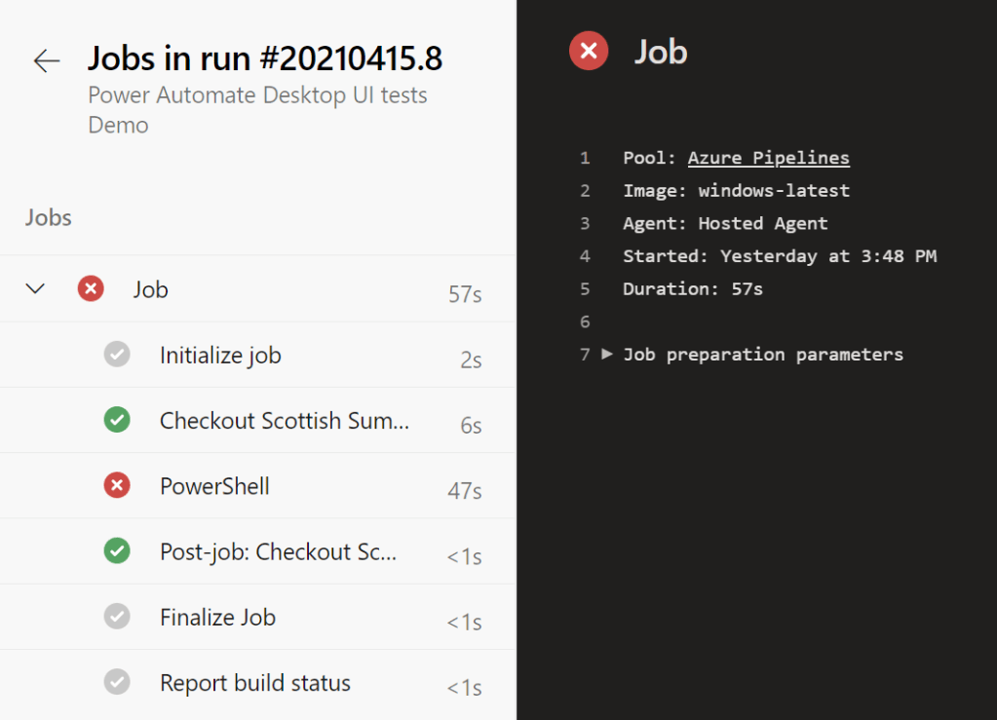Select the Finalize Job step
This screenshot has width=997, height=720.
[x=217, y=618]
